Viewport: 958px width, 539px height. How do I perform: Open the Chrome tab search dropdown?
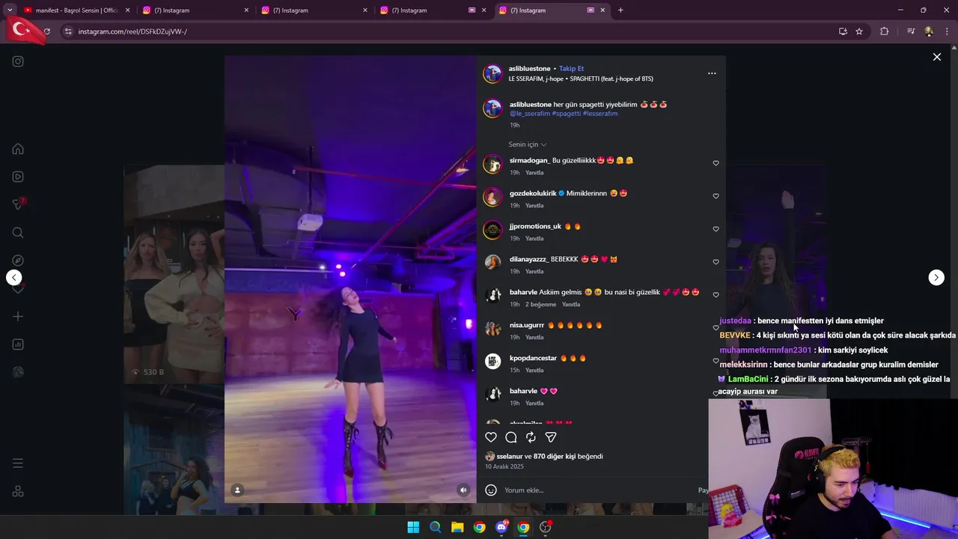(10, 10)
